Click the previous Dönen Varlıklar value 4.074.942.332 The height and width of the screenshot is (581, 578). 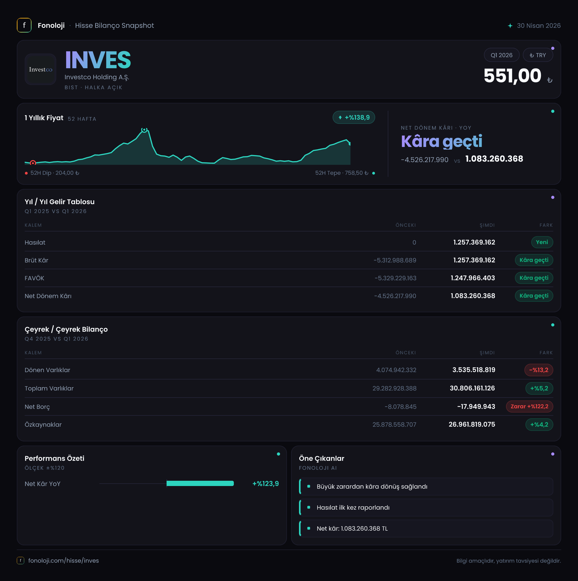click(x=396, y=370)
